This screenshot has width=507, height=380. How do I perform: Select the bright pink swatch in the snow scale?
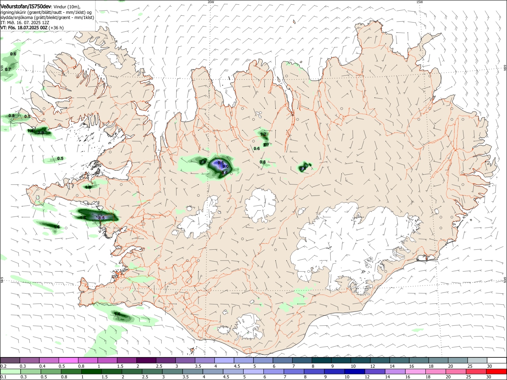(x=68, y=360)
